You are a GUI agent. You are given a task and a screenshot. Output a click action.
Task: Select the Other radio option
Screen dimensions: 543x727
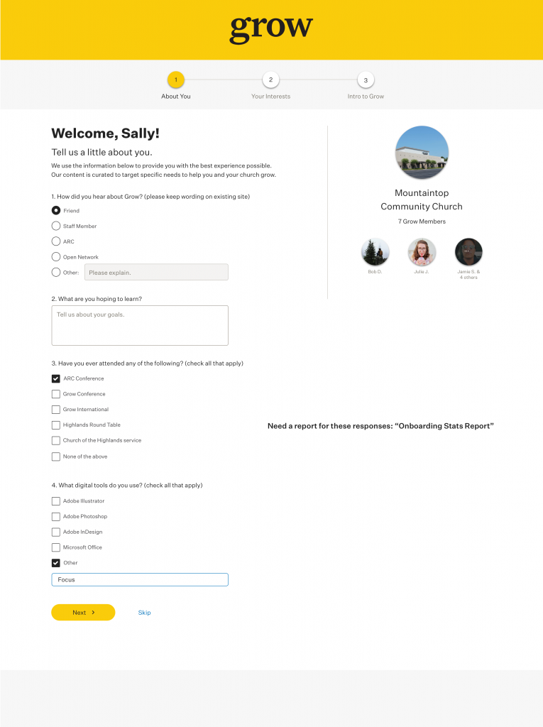(x=56, y=272)
